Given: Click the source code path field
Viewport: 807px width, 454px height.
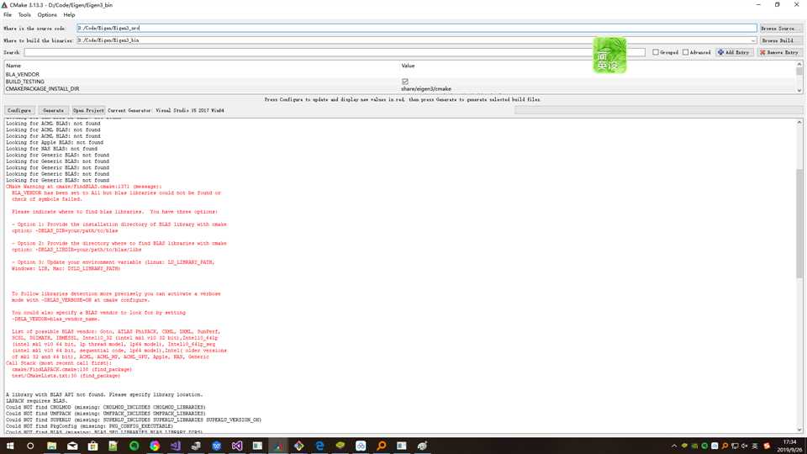Looking at the screenshot, I should coord(416,29).
